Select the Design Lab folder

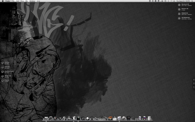pos(3,76)
